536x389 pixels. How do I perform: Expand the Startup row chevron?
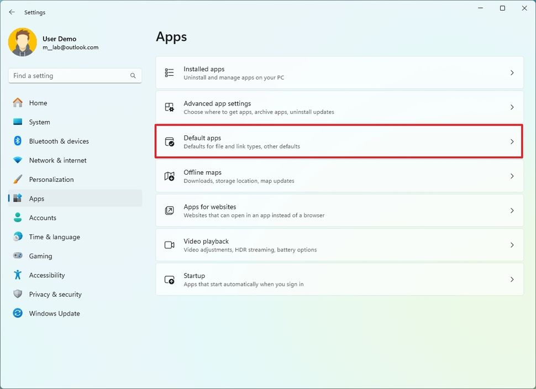(x=512, y=279)
